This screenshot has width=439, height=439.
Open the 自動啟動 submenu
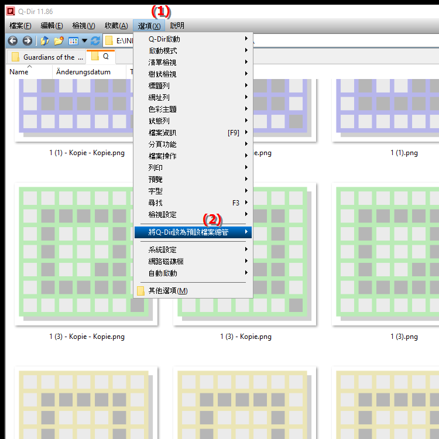193,273
